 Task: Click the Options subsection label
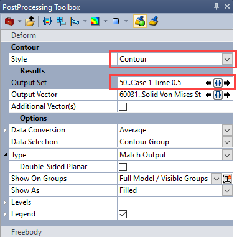point(34,118)
